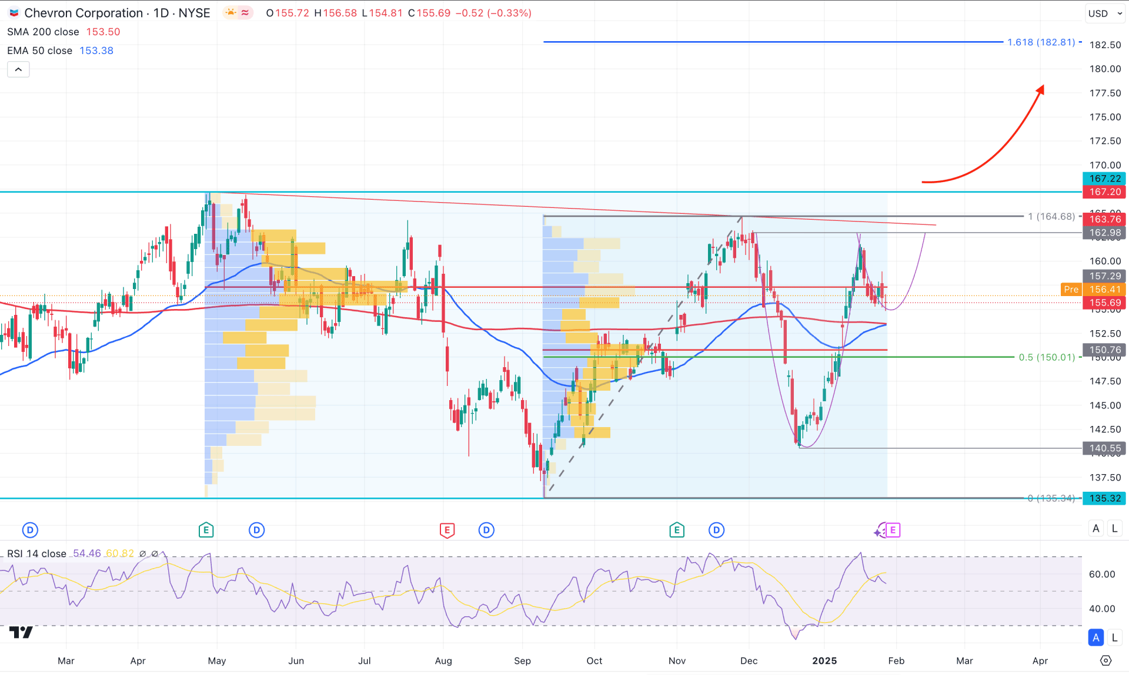Click the Dec label on time axis
The width and height of the screenshot is (1129, 675).
[749, 661]
